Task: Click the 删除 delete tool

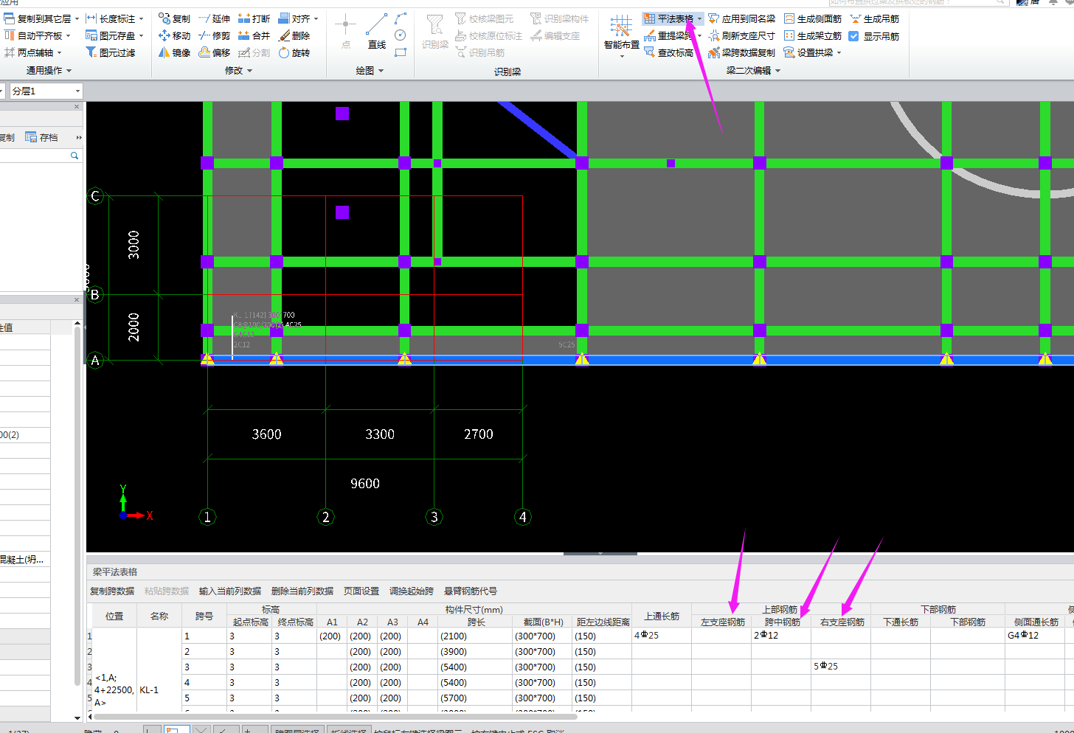Action: click(294, 35)
